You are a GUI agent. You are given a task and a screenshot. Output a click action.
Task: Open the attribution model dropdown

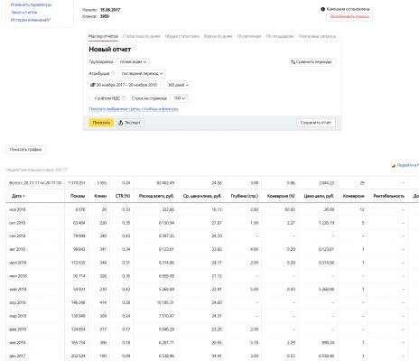pyautogui.click(x=142, y=74)
